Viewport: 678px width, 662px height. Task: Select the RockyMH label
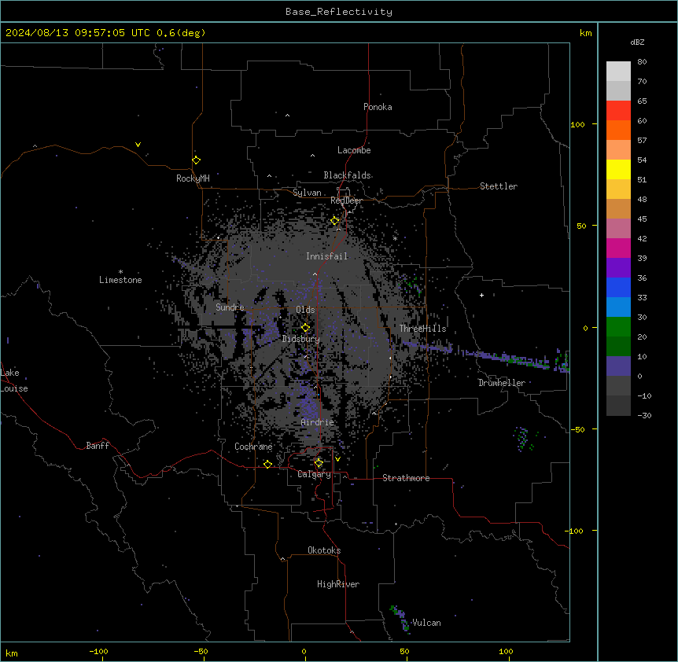193,178
